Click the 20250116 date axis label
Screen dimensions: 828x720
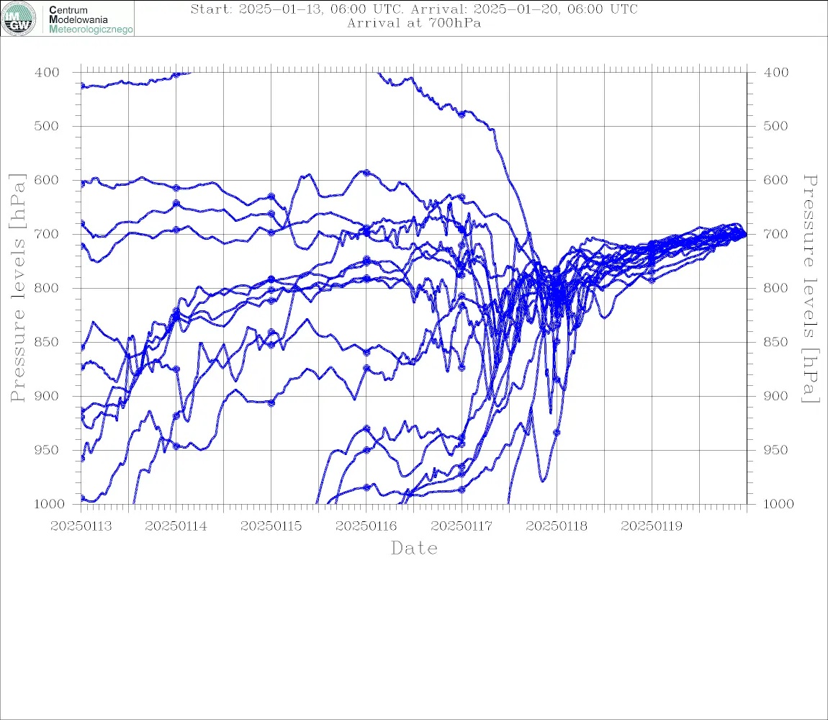pyautogui.click(x=366, y=526)
